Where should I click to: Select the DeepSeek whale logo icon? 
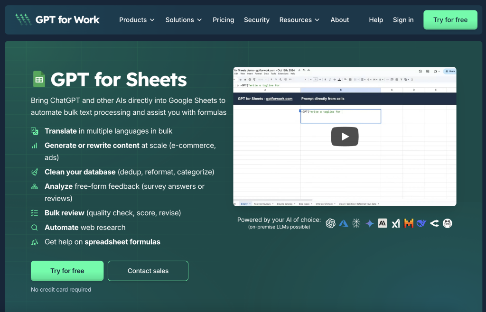click(x=421, y=223)
